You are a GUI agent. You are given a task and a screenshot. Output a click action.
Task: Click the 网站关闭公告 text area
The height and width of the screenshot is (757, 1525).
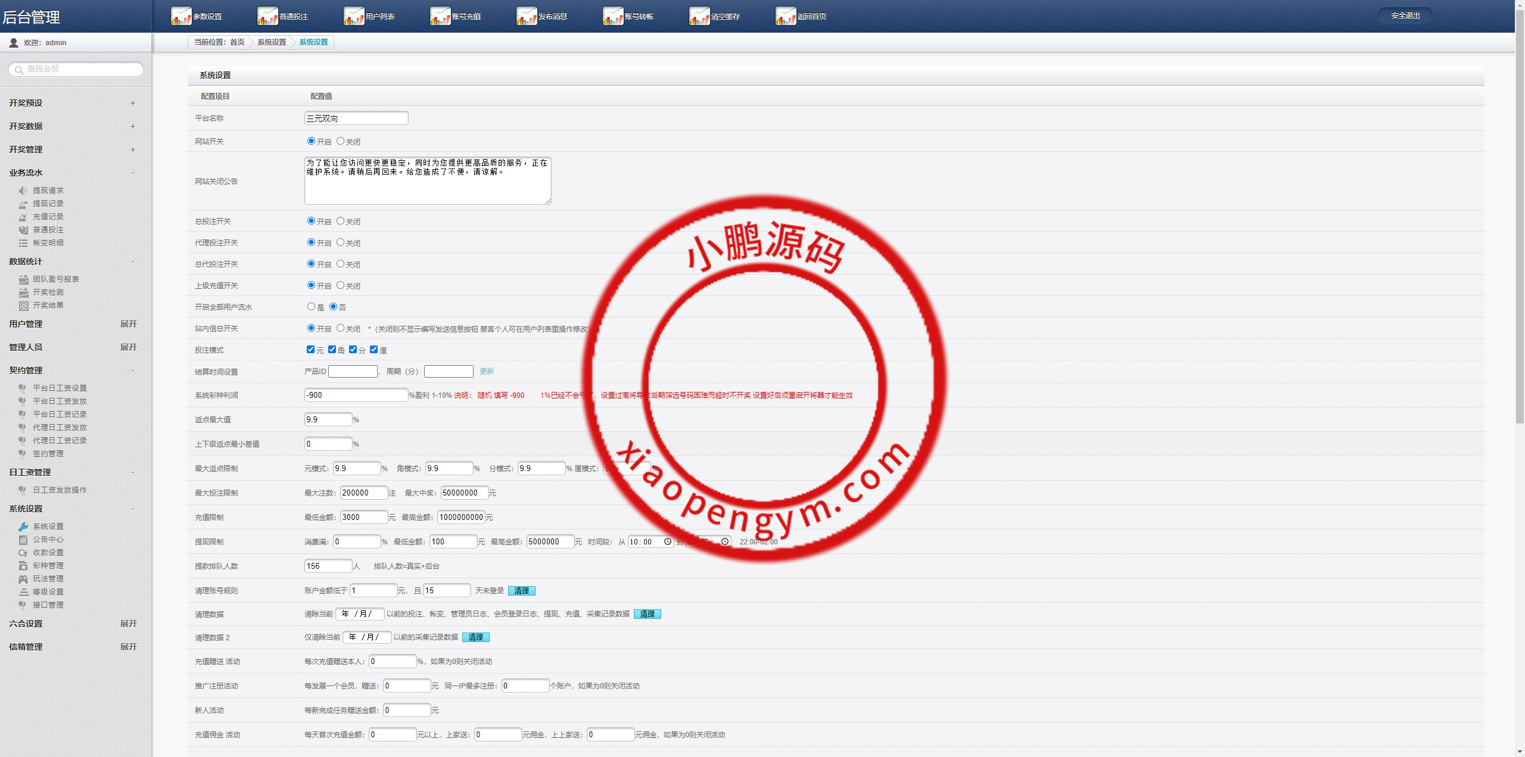(428, 180)
